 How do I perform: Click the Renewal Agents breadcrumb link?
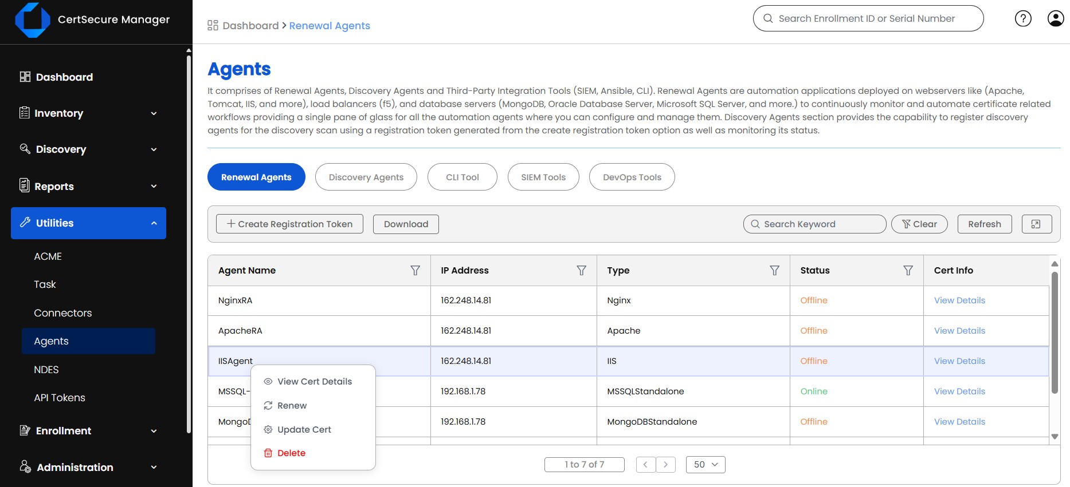330,26
